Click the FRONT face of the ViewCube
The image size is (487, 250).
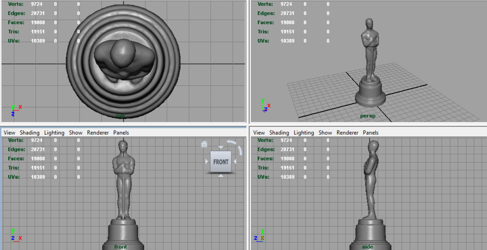pos(221,162)
